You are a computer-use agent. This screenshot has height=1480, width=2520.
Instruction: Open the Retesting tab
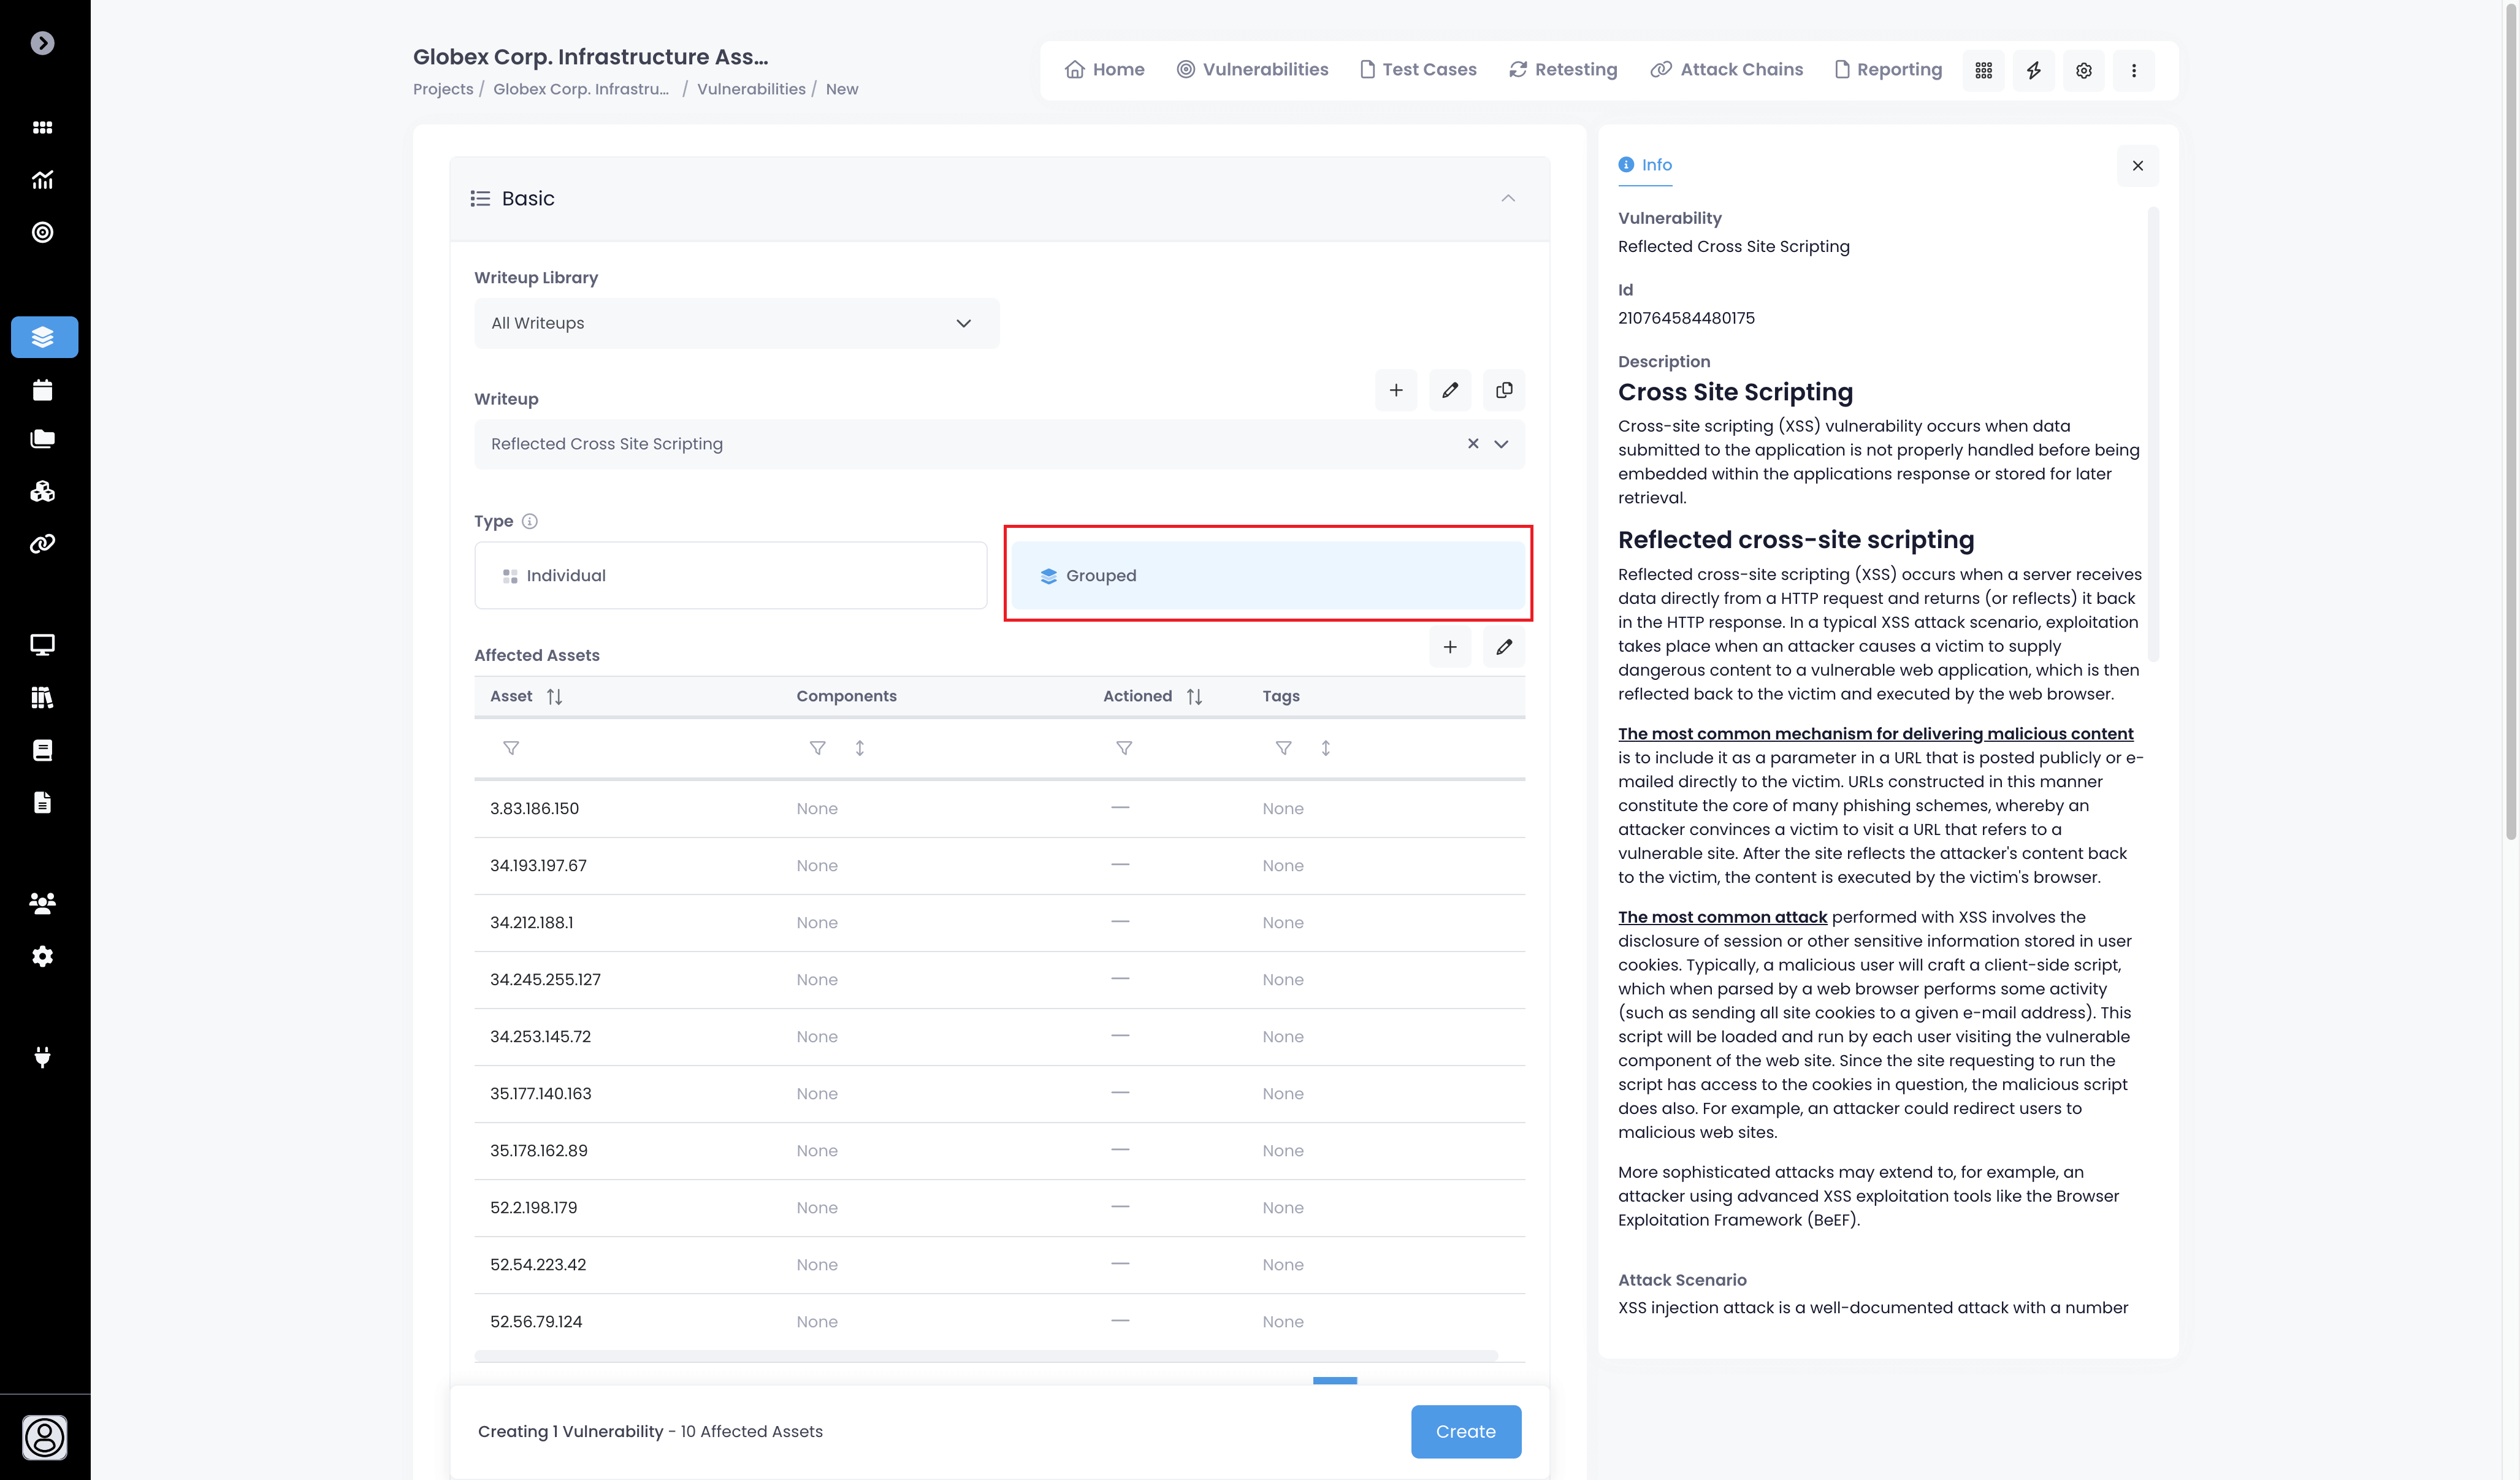pyautogui.click(x=1562, y=69)
